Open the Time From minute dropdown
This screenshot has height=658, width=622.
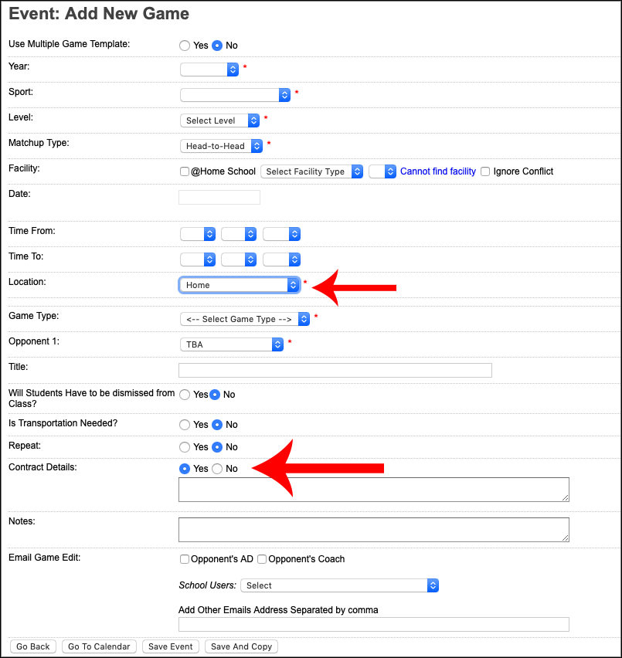[239, 234]
